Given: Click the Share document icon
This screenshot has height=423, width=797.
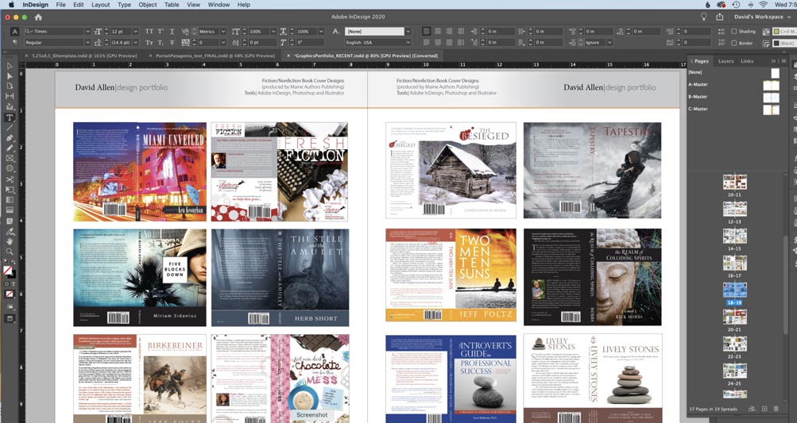Looking at the screenshot, I should pyautogui.click(x=720, y=17).
